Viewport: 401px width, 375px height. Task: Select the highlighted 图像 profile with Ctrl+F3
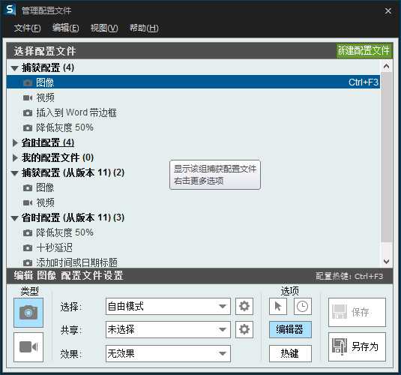coord(193,82)
